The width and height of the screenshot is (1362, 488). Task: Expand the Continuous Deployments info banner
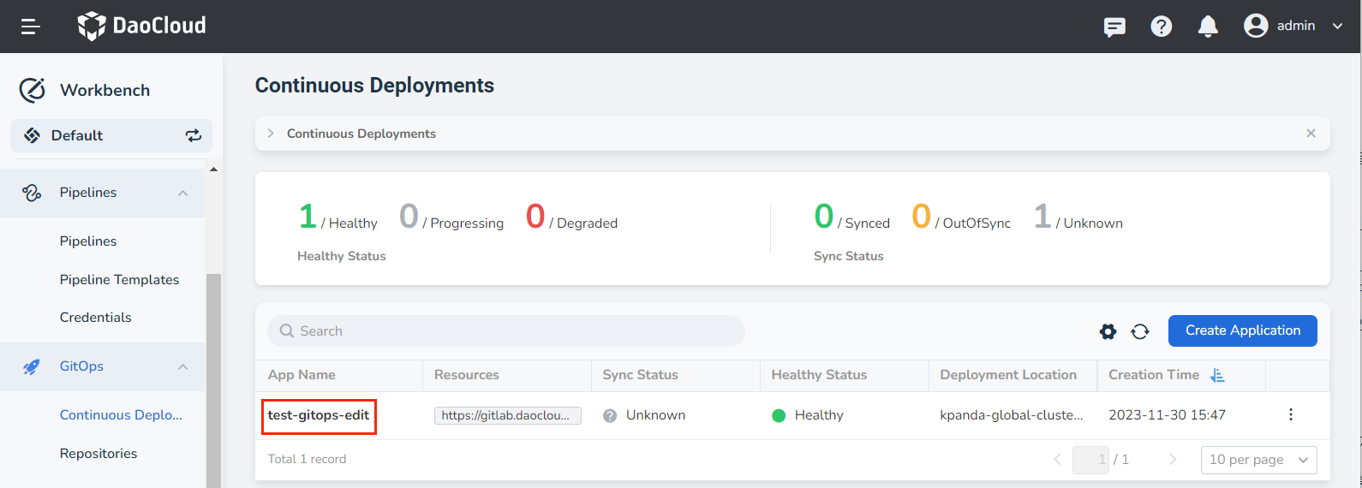[271, 134]
